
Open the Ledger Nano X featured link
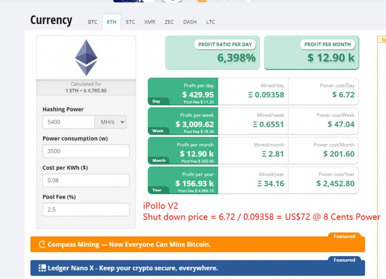click(x=133, y=268)
